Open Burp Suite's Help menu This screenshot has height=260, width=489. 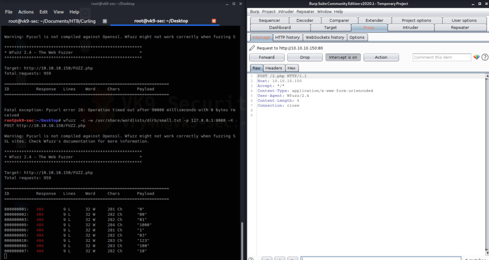[339, 11]
